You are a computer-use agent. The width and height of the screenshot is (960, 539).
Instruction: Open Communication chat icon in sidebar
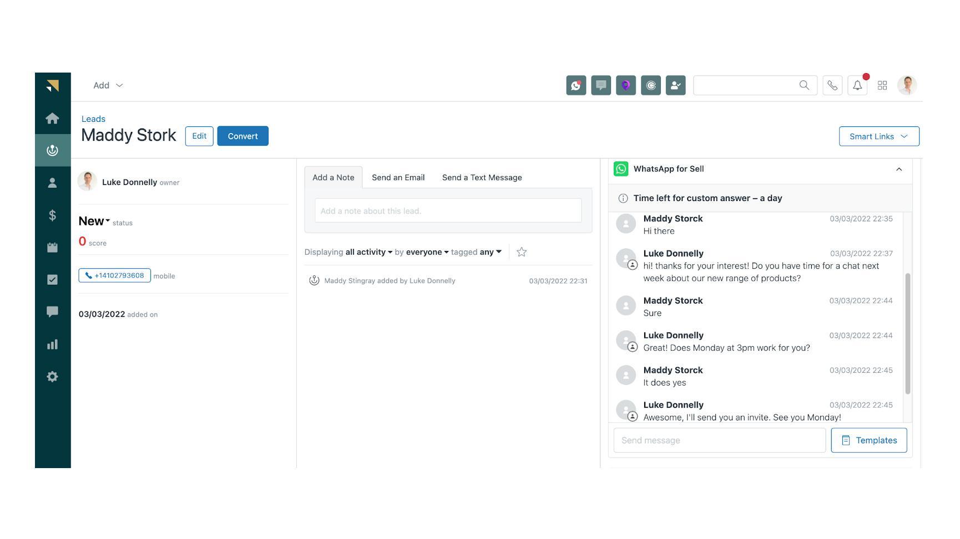[x=52, y=312]
